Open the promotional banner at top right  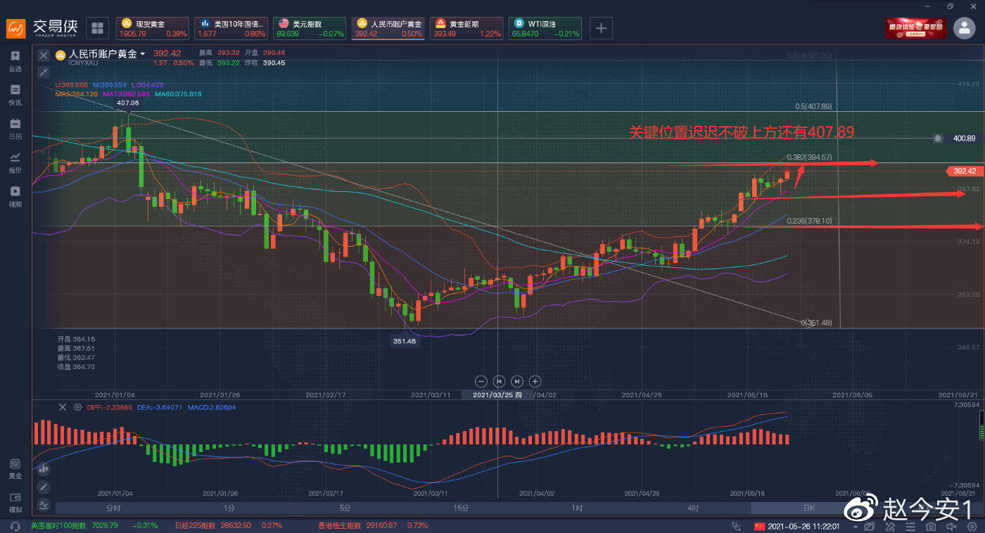pyautogui.click(x=915, y=28)
